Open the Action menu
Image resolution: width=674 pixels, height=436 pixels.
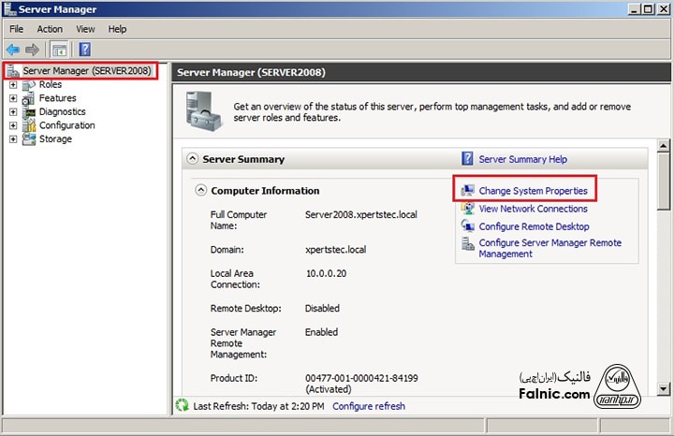(x=50, y=29)
